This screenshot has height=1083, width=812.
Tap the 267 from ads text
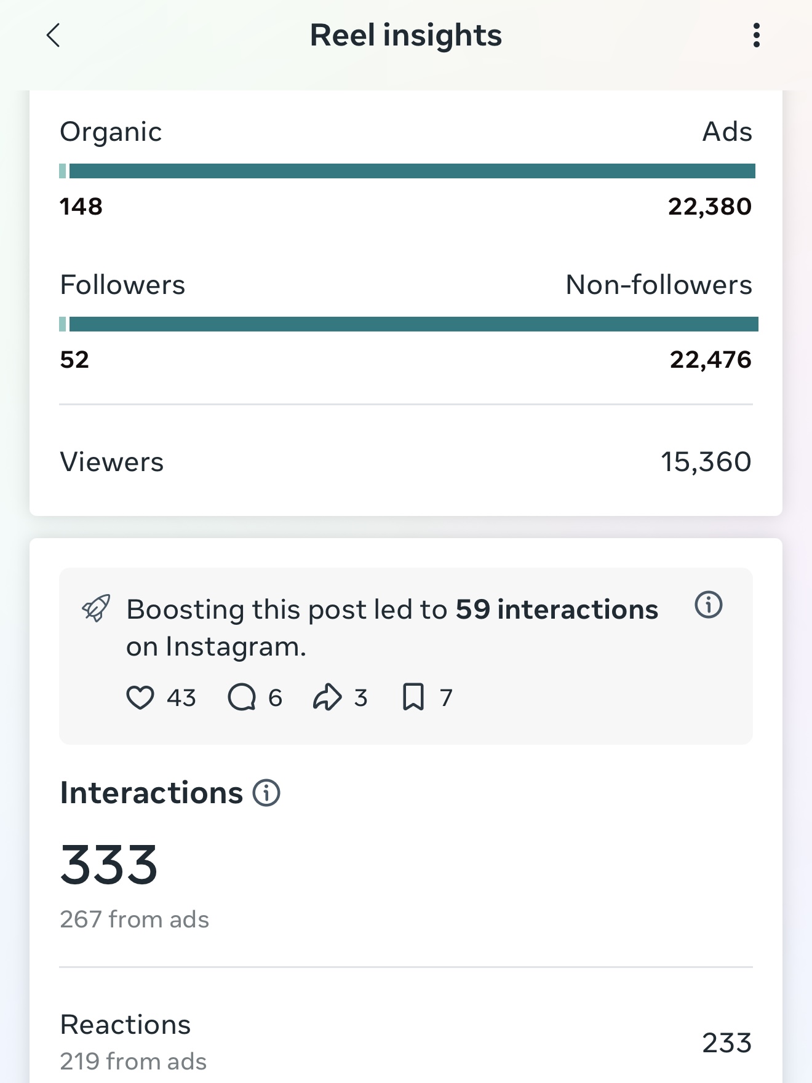tap(134, 919)
